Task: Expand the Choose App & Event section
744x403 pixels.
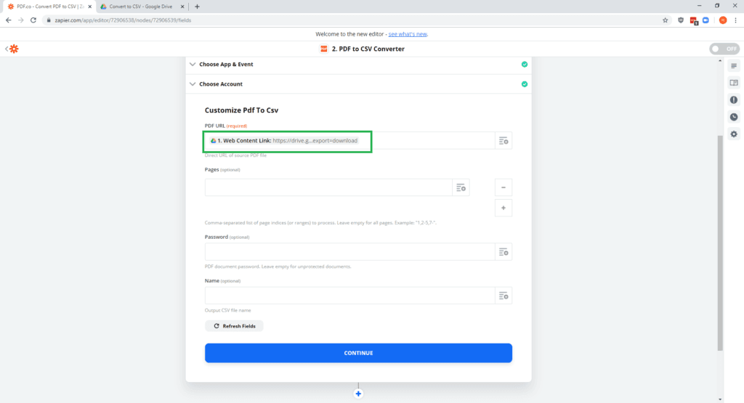Action: 226,64
